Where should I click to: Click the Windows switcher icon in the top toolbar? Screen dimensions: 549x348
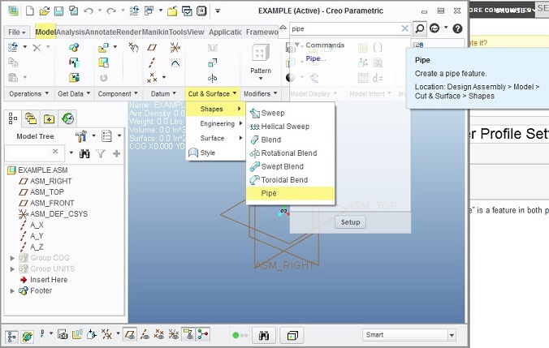(x=149, y=11)
